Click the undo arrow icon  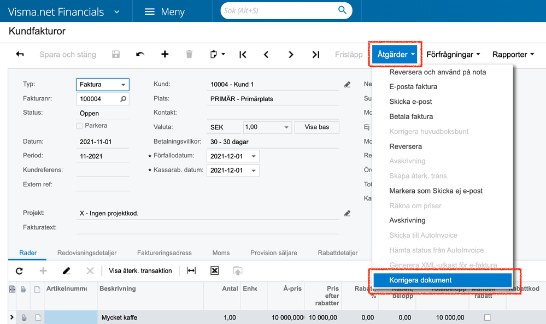[x=140, y=54]
